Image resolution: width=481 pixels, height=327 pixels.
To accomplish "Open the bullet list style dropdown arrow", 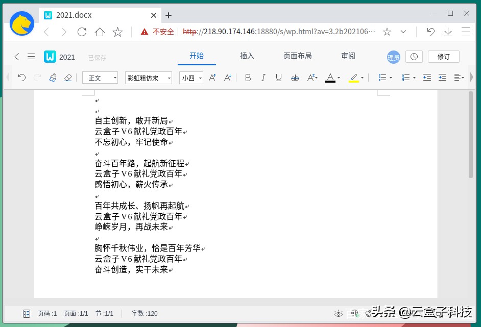I will pos(391,78).
